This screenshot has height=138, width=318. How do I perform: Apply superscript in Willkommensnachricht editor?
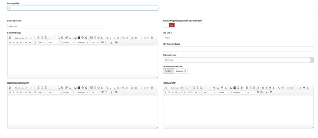point(127,88)
